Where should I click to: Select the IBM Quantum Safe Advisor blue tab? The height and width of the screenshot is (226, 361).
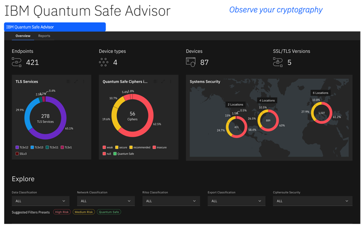55,27
